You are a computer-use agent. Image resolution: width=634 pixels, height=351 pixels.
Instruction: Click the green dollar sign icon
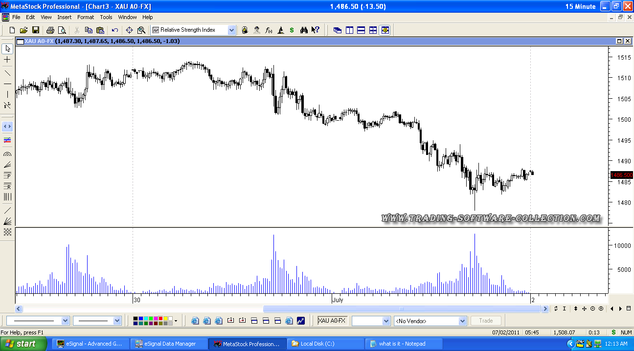tap(292, 30)
